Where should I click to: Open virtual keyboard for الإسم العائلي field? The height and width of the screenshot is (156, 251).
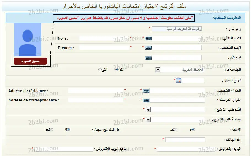tap(148, 39)
